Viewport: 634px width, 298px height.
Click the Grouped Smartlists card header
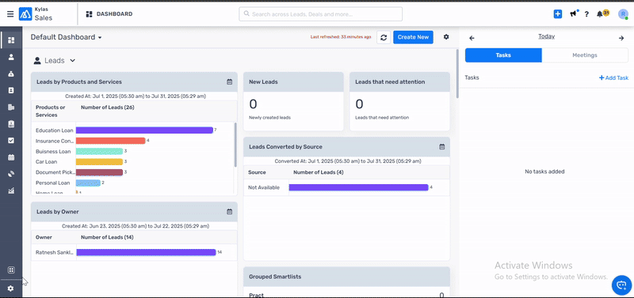(x=347, y=277)
